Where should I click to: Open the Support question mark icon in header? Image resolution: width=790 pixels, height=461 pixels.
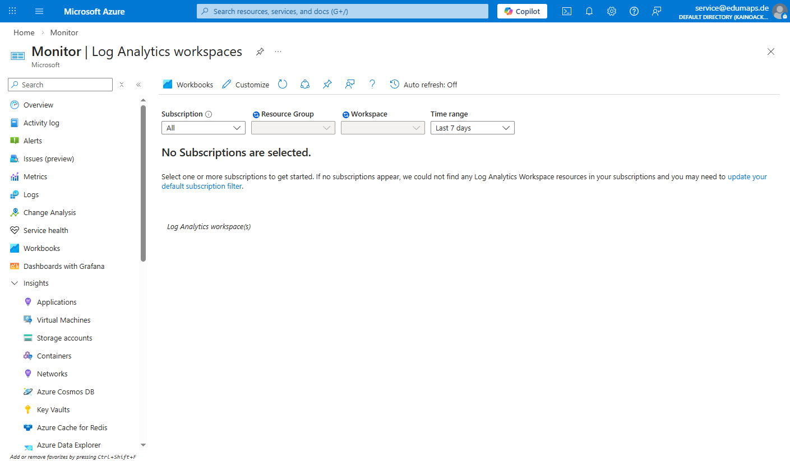pos(634,11)
